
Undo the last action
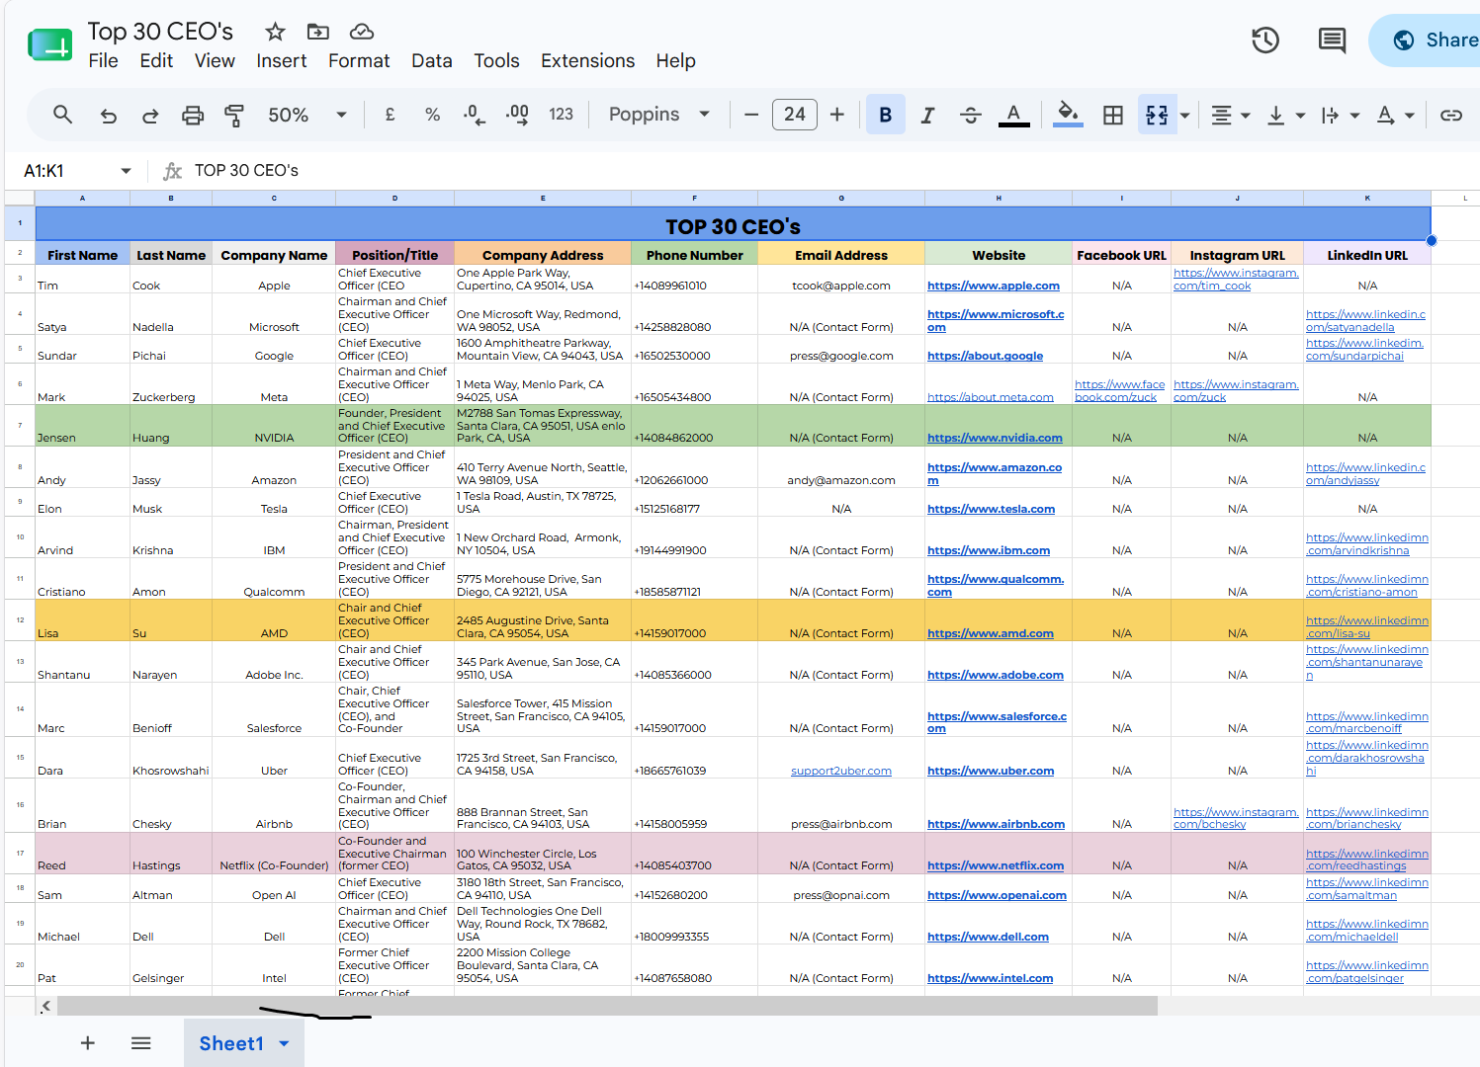(108, 116)
